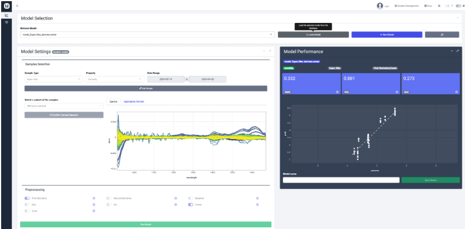The width and height of the screenshot is (465, 229).
Task: Expand the Model Performance panel to fullscreen
Action: 458,51
